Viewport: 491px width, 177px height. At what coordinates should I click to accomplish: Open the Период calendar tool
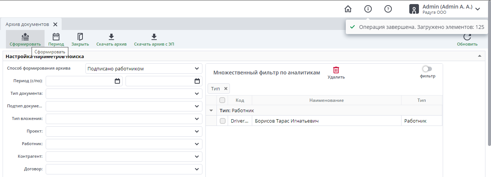coord(56,37)
